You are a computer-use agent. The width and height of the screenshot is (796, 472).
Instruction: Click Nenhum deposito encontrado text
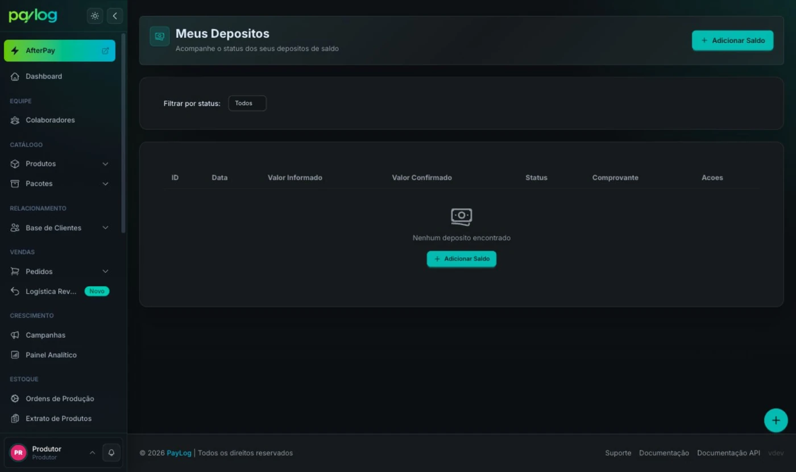(x=462, y=238)
